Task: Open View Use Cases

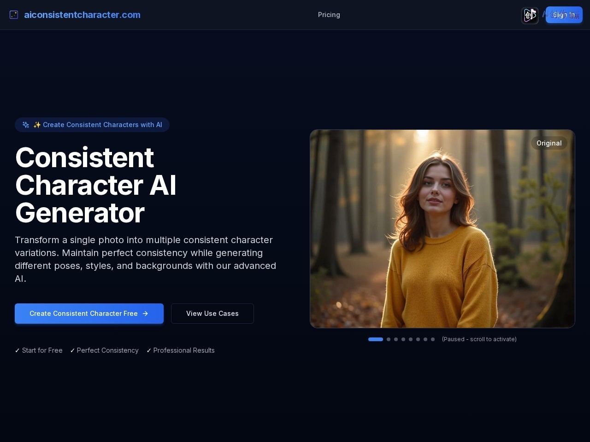Action: 212,314
